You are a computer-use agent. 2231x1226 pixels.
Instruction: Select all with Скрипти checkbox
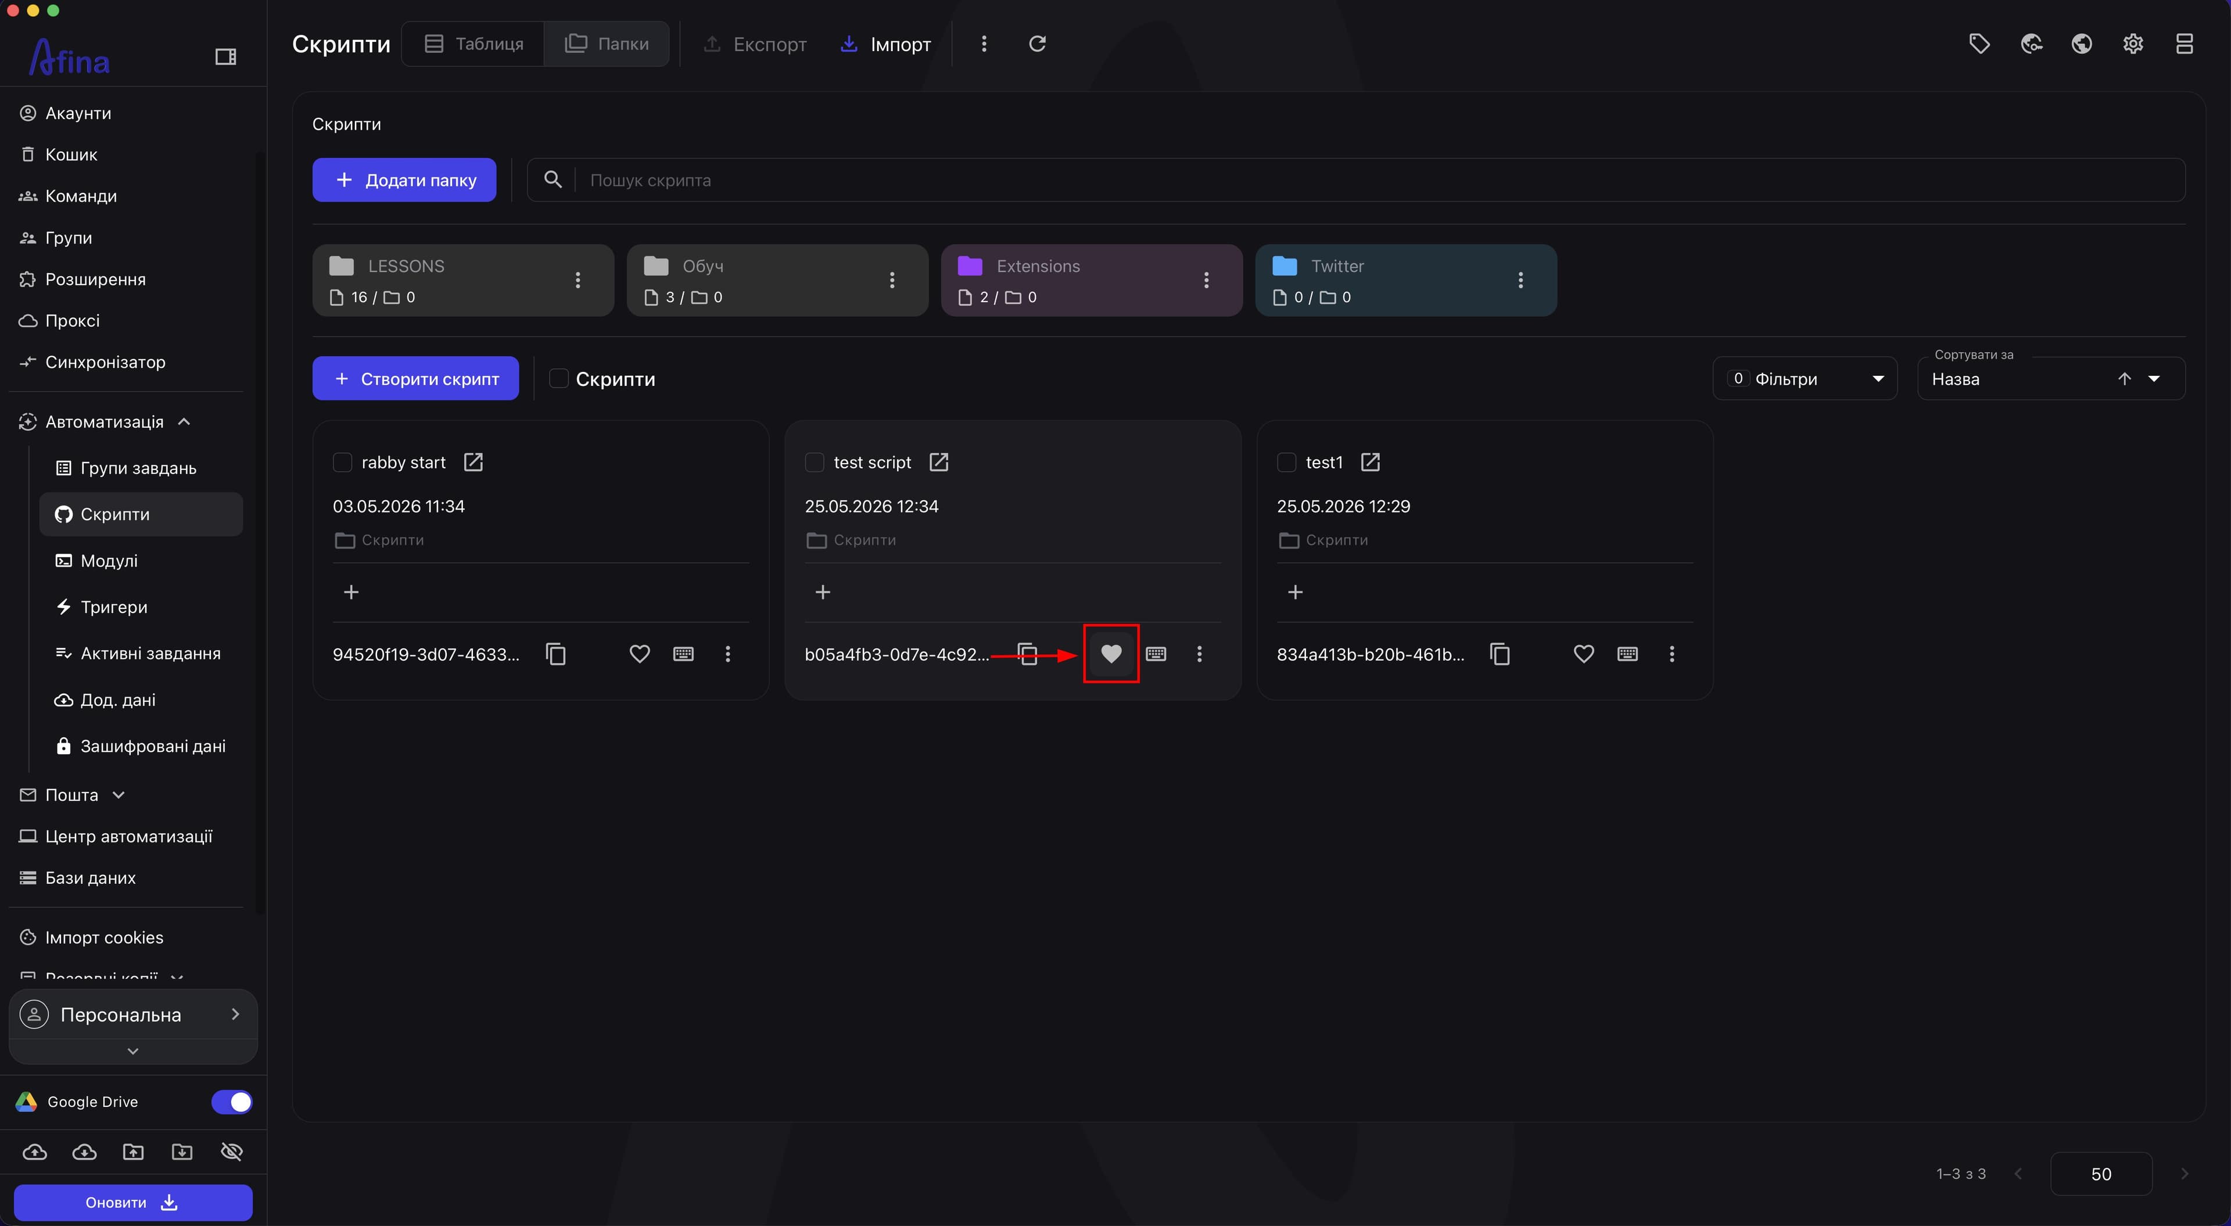tap(558, 379)
